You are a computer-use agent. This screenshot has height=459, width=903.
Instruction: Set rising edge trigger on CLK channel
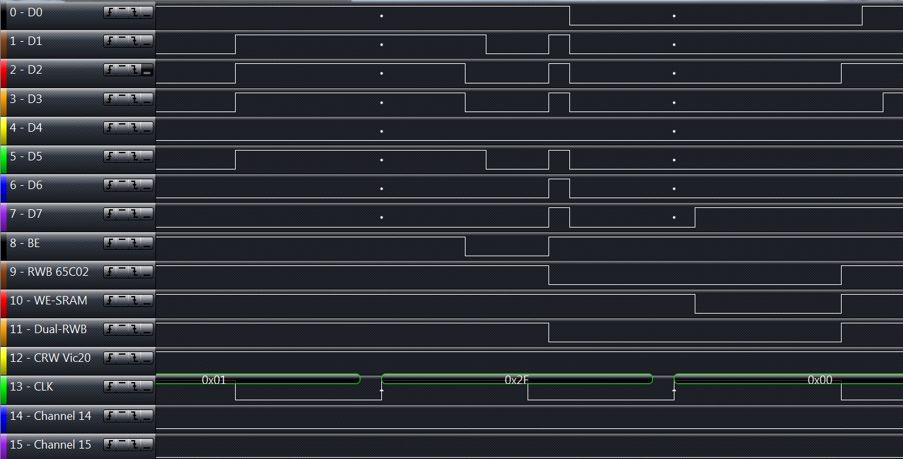pos(110,387)
